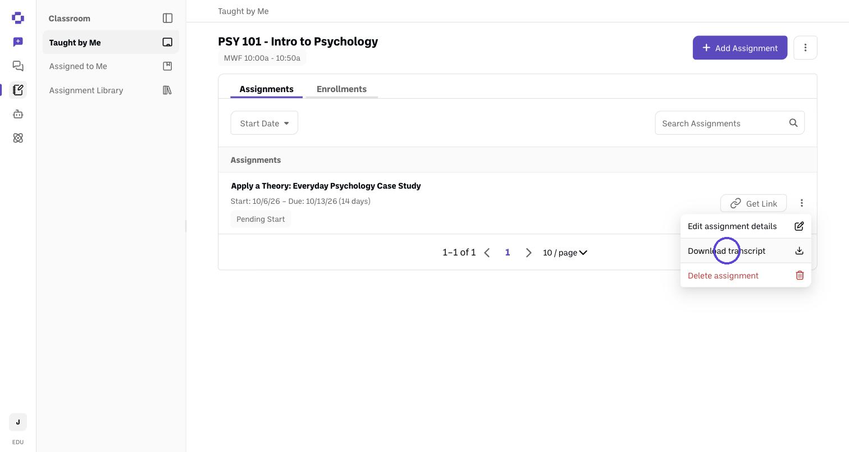849x452 pixels.
Task: Click the assignment Start and Due dates line
Action: coord(300,201)
